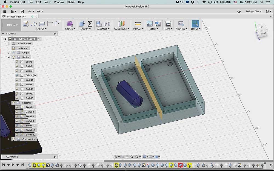Screen dimensions: 274x171
Task: Click the CONSTRUCT menu label
Action: 122,29
